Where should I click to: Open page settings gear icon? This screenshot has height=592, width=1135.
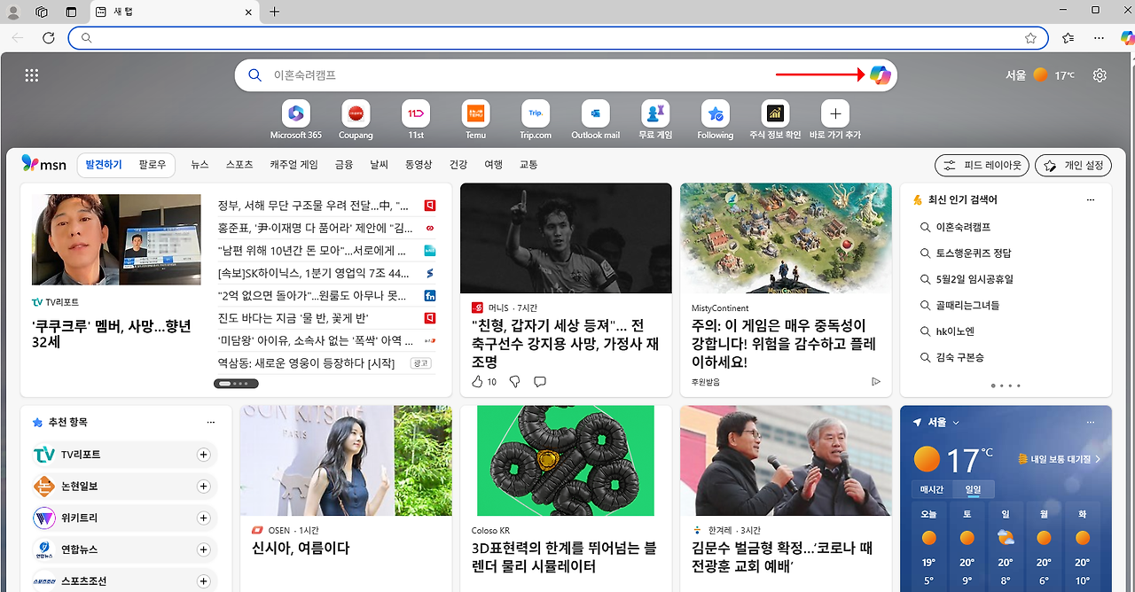pyautogui.click(x=1100, y=75)
